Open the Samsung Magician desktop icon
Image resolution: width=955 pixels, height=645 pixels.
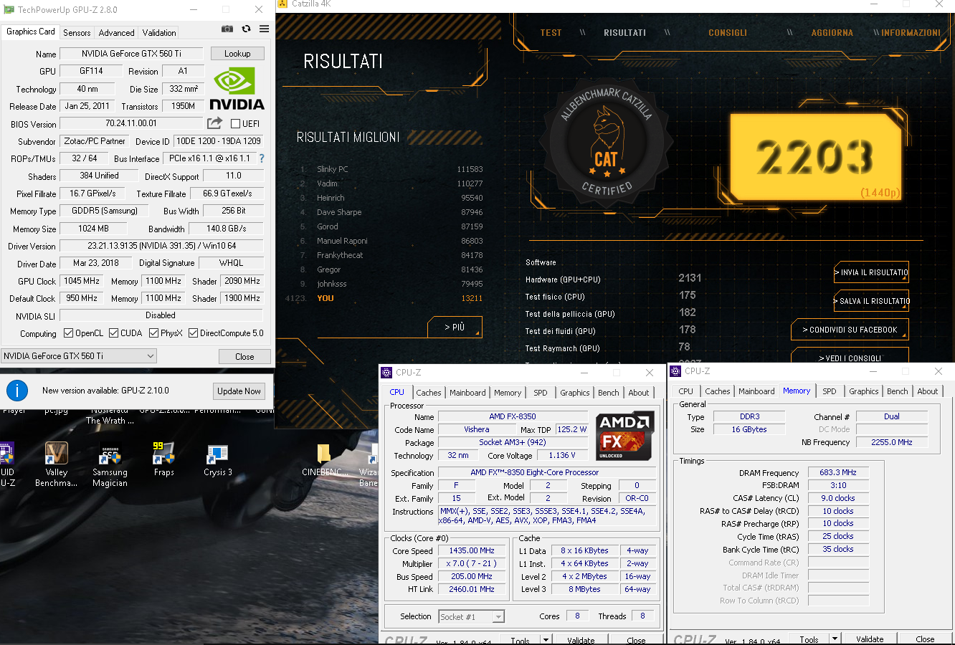coord(110,464)
